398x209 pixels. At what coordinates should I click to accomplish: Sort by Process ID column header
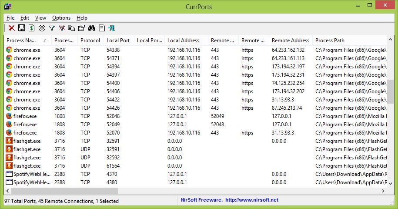(x=64, y=40)
